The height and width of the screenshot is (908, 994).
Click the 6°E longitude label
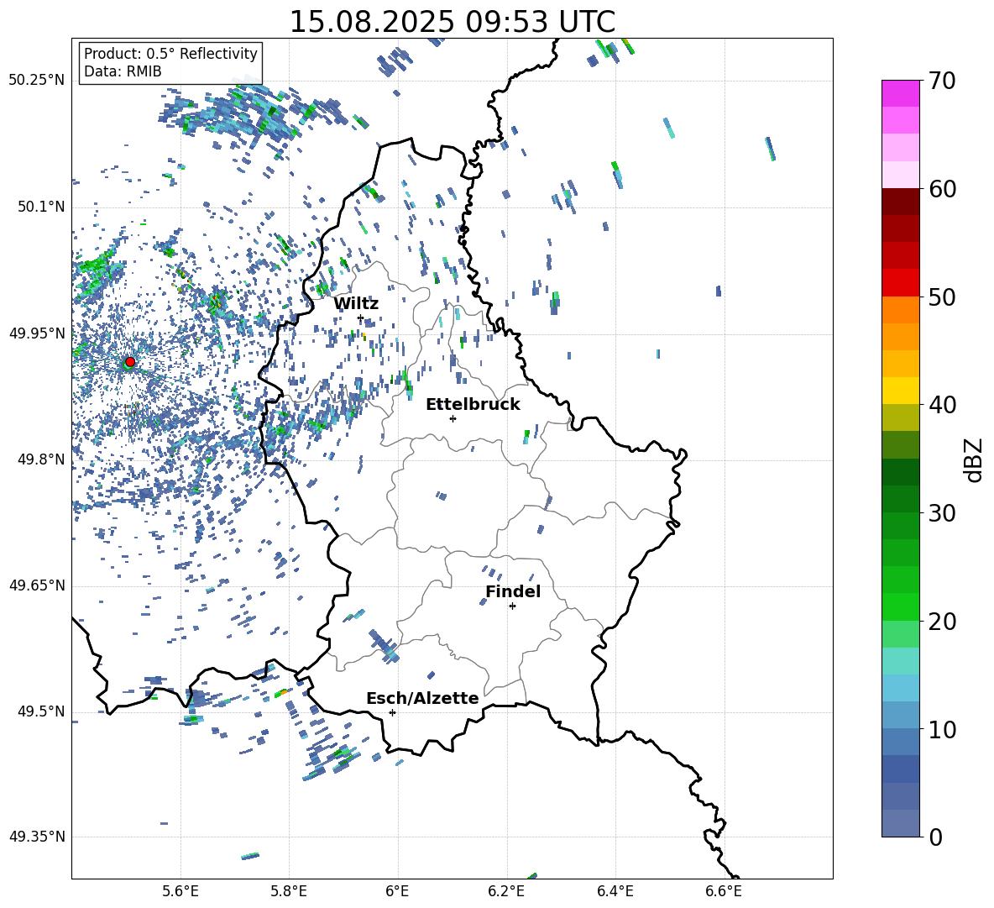(397, 891)
